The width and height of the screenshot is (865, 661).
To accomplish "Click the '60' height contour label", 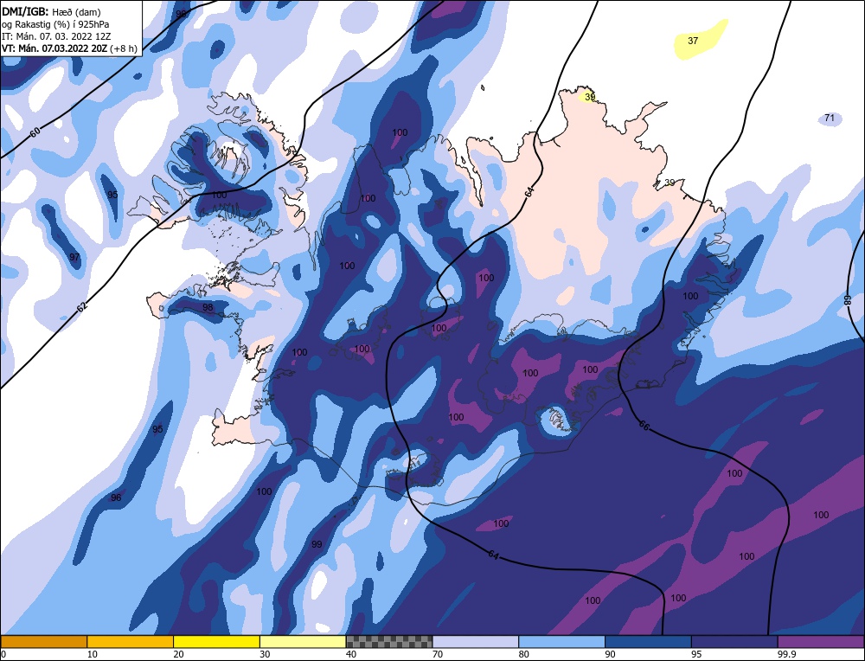I will tap(35, 132).
